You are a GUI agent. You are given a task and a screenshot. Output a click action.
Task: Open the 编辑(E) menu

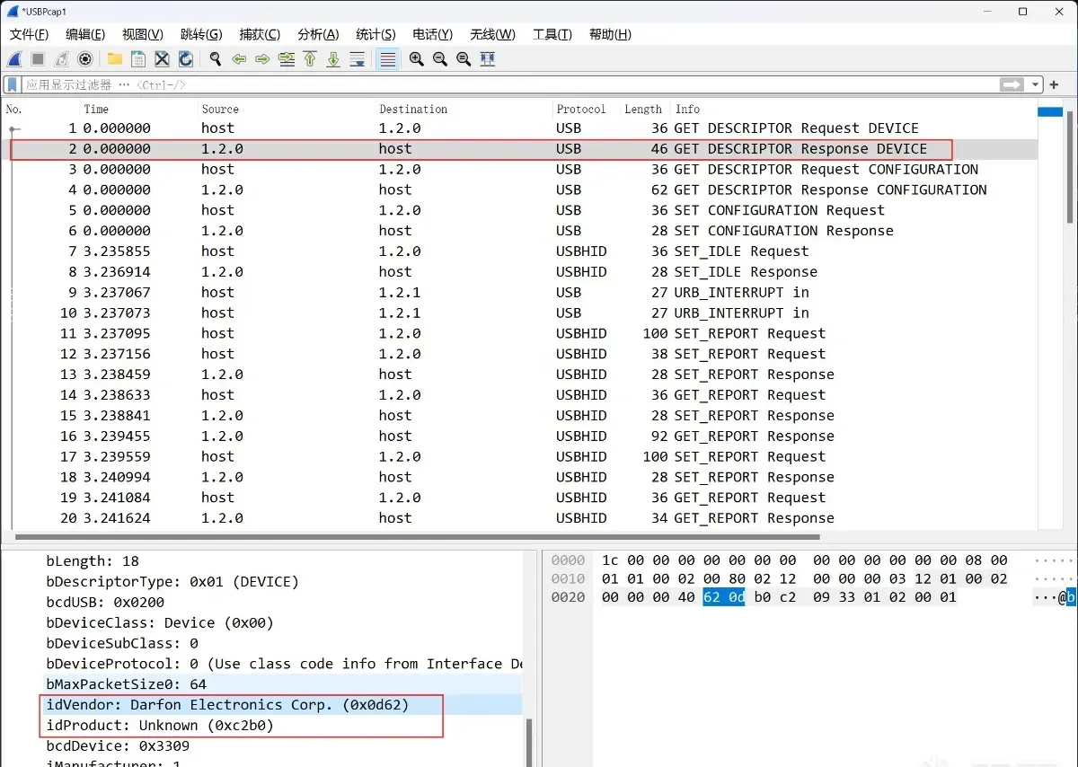(85, 34)
